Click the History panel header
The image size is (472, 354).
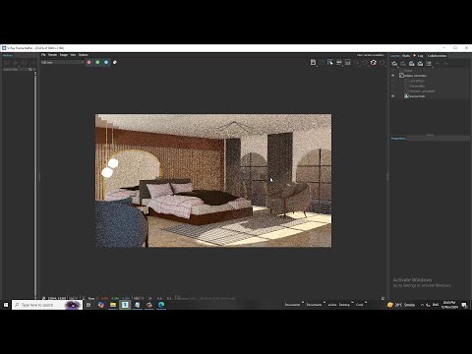(x=8, y=55)
